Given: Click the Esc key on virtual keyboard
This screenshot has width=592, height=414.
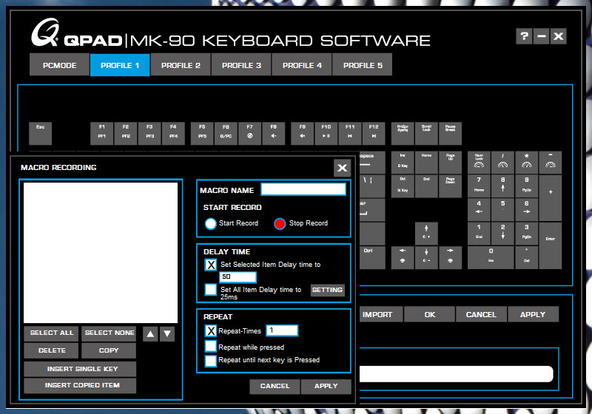Looking at the screenshot, I should [x=40, y=134].
